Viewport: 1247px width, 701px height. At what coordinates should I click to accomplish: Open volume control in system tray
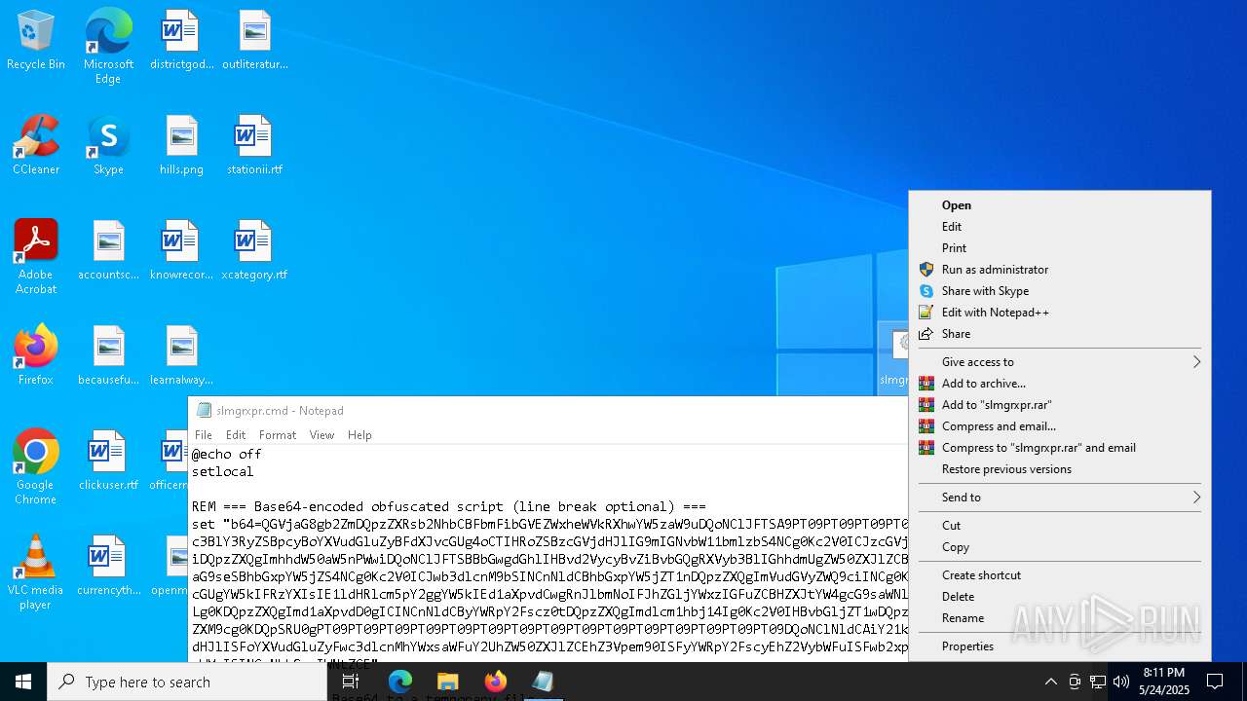(x=1121, y=682)
